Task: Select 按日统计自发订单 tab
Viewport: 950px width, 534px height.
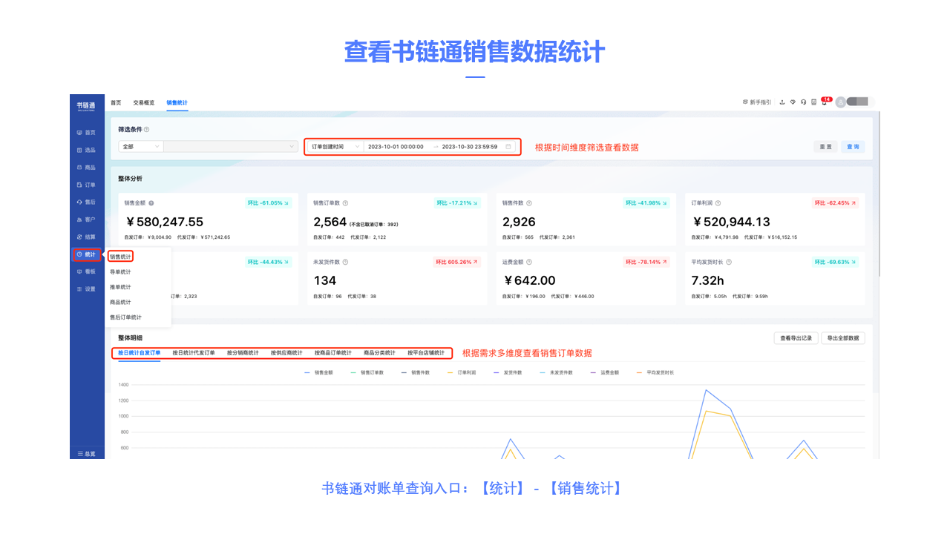Action: tap(140, 353)
